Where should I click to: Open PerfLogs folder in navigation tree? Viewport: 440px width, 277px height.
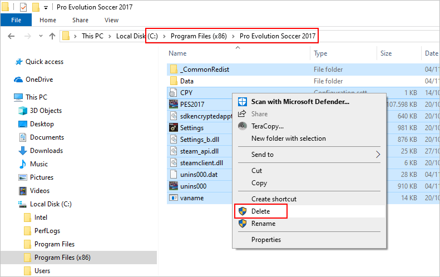tap(47, 231)
